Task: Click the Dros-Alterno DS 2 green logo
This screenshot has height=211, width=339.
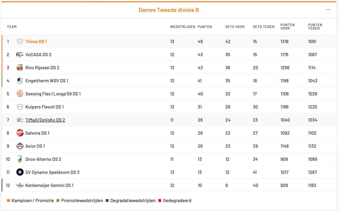Action: [x=20, y=159]
